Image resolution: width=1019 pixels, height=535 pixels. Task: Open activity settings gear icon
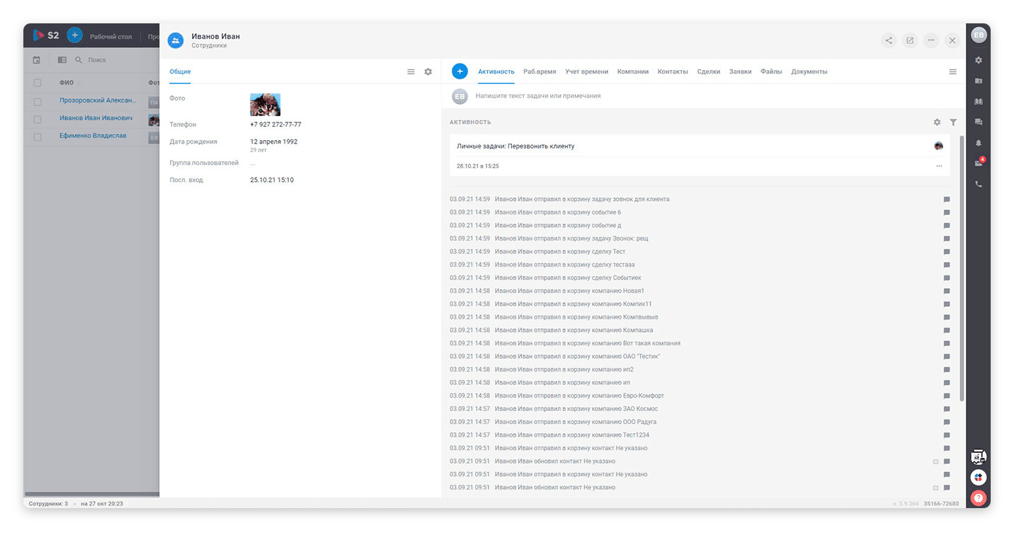pos(937,122)
